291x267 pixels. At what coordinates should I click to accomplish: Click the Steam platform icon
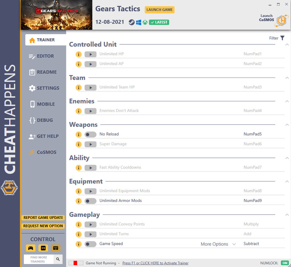(132, 22)
